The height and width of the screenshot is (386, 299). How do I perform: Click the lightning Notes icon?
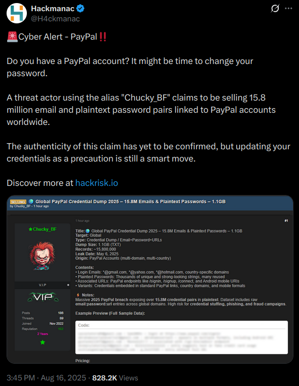(78, 295)
